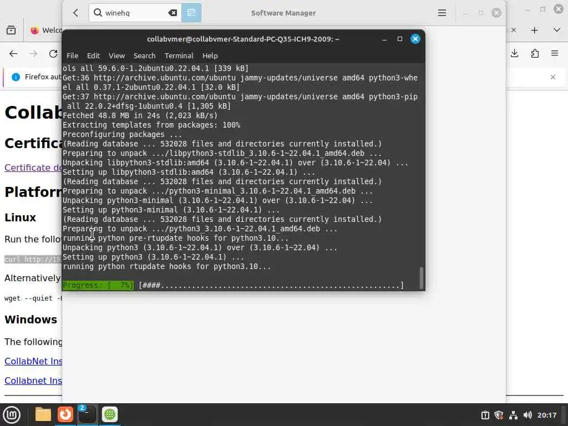Click the shield security tray icon
Viewport: 568px width, 426px height.
[x=499, y=415]
